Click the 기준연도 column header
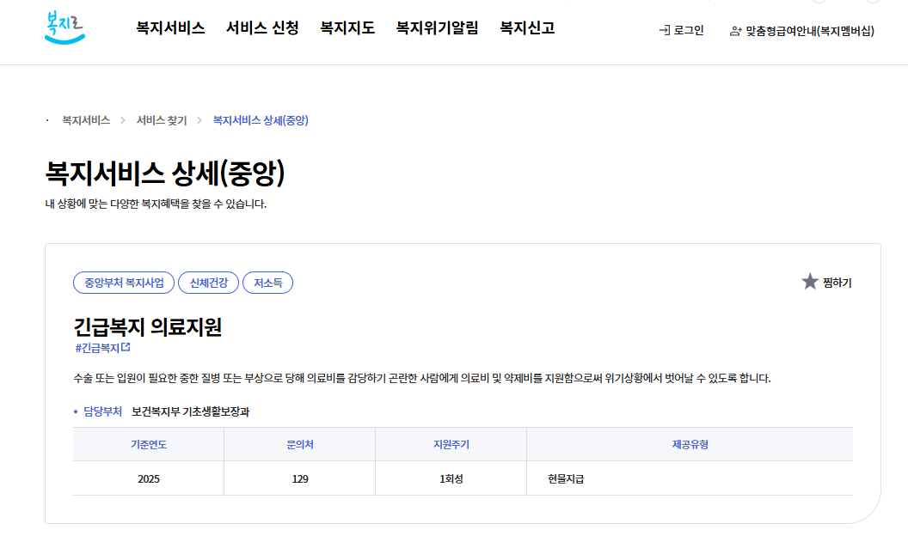Screen dimensions: 908x536 [148, 444]
